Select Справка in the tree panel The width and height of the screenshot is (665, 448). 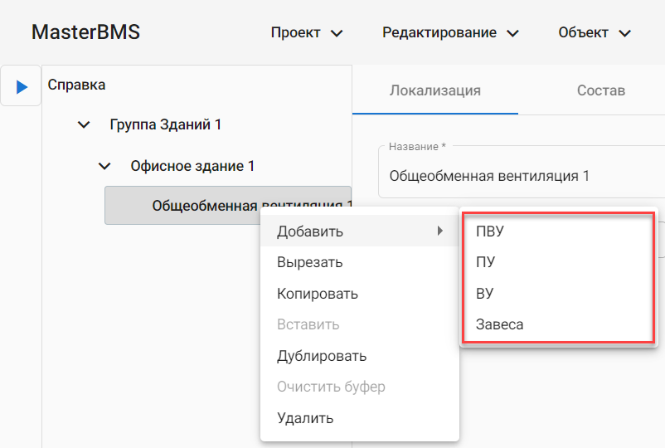[x=77, y=85]
